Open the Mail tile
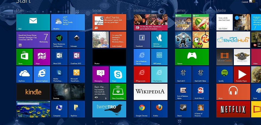The image size is (261, 125). coord(33,22)
